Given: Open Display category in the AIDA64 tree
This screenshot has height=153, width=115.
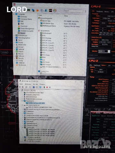Looking at the screenshot, I should (21, 42).
